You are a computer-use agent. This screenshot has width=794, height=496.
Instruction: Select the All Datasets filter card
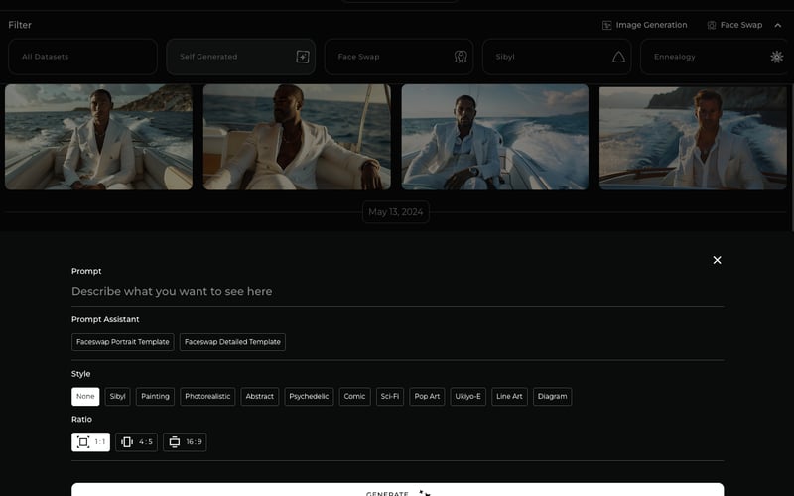click(x=82, y=57)
